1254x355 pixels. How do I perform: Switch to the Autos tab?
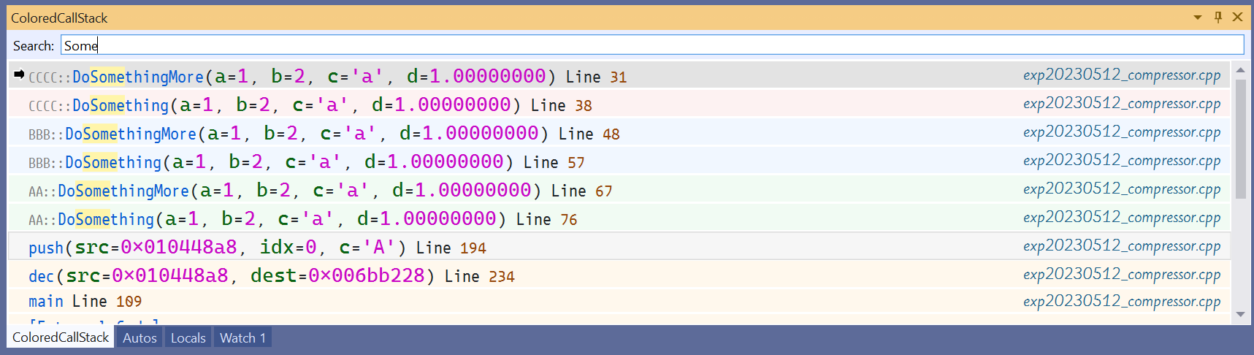(139, 337)
